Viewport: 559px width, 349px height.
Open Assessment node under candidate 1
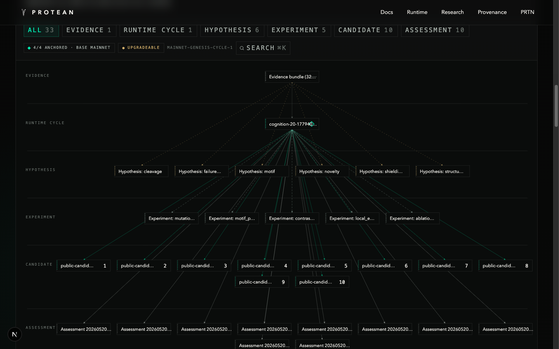[83, 329]
